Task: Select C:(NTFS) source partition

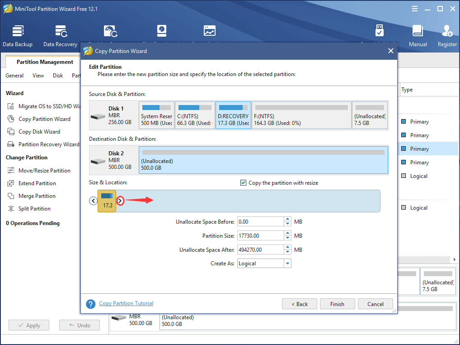Action: [x=195, y=115]
